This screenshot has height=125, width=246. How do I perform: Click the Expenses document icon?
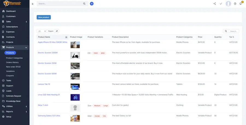tap(3, 32)
